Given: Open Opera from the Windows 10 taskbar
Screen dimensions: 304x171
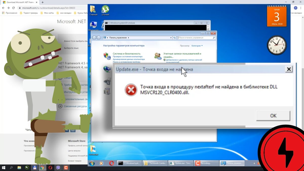Looking at the screenshot, I should coord(50,167).
